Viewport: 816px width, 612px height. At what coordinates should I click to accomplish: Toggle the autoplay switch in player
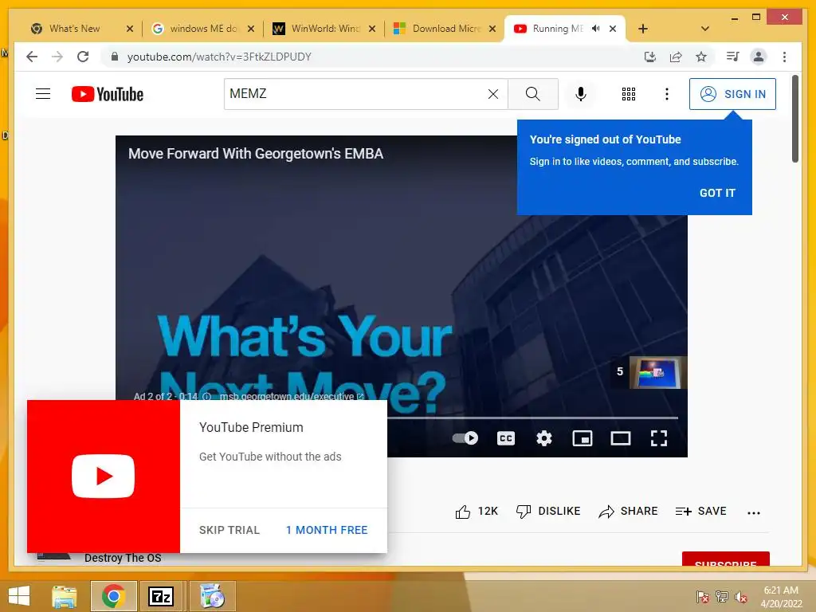465,438
